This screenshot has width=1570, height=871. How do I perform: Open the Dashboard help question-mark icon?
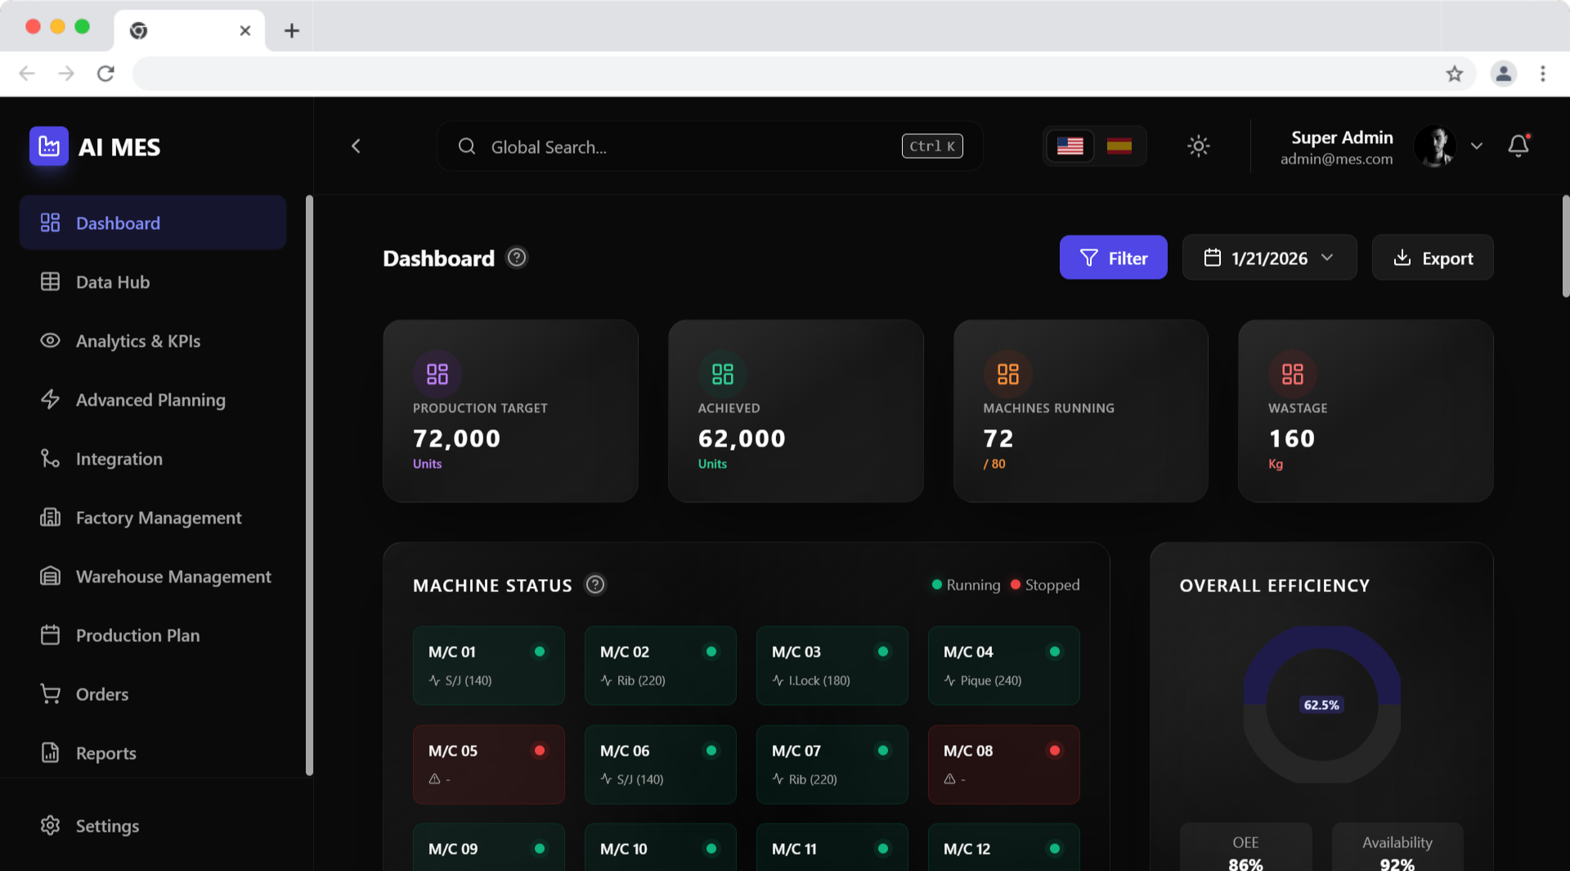click(517, 258)
